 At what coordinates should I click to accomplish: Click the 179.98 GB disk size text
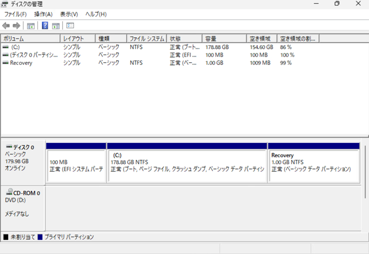point(17,161)
